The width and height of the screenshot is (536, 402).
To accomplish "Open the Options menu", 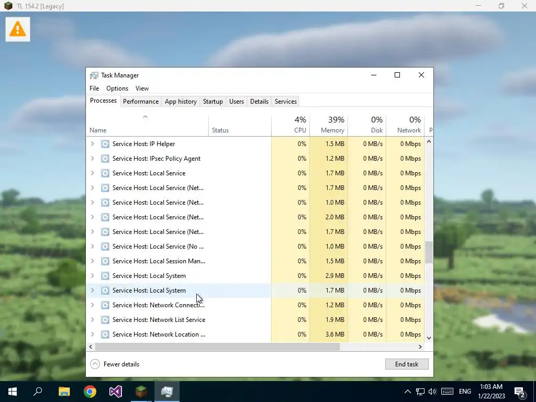I will point(117,88).
